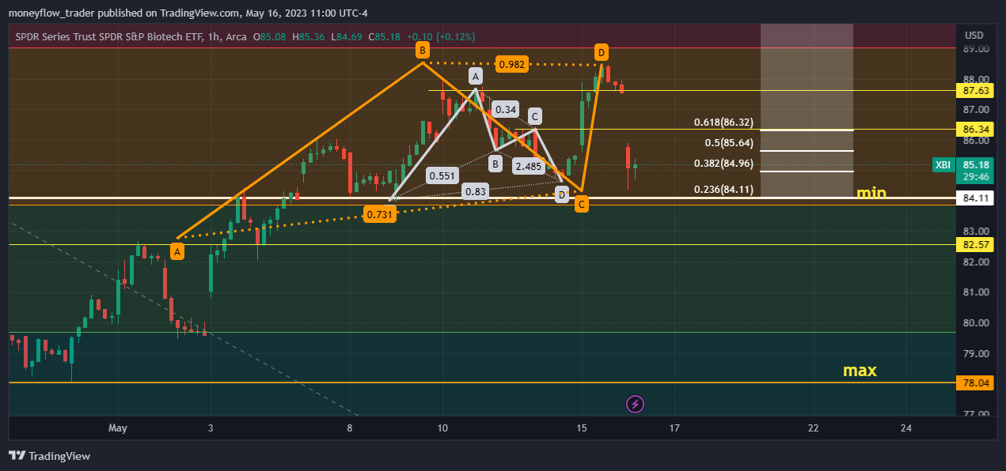Click the low value L84.69
The image size is (1006, 471).
(347, 36)
